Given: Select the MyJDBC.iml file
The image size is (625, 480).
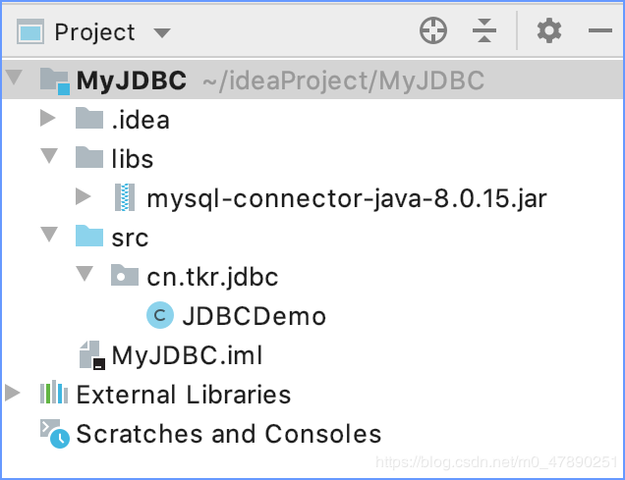Looking at the screenshot, I should point(187,354).
